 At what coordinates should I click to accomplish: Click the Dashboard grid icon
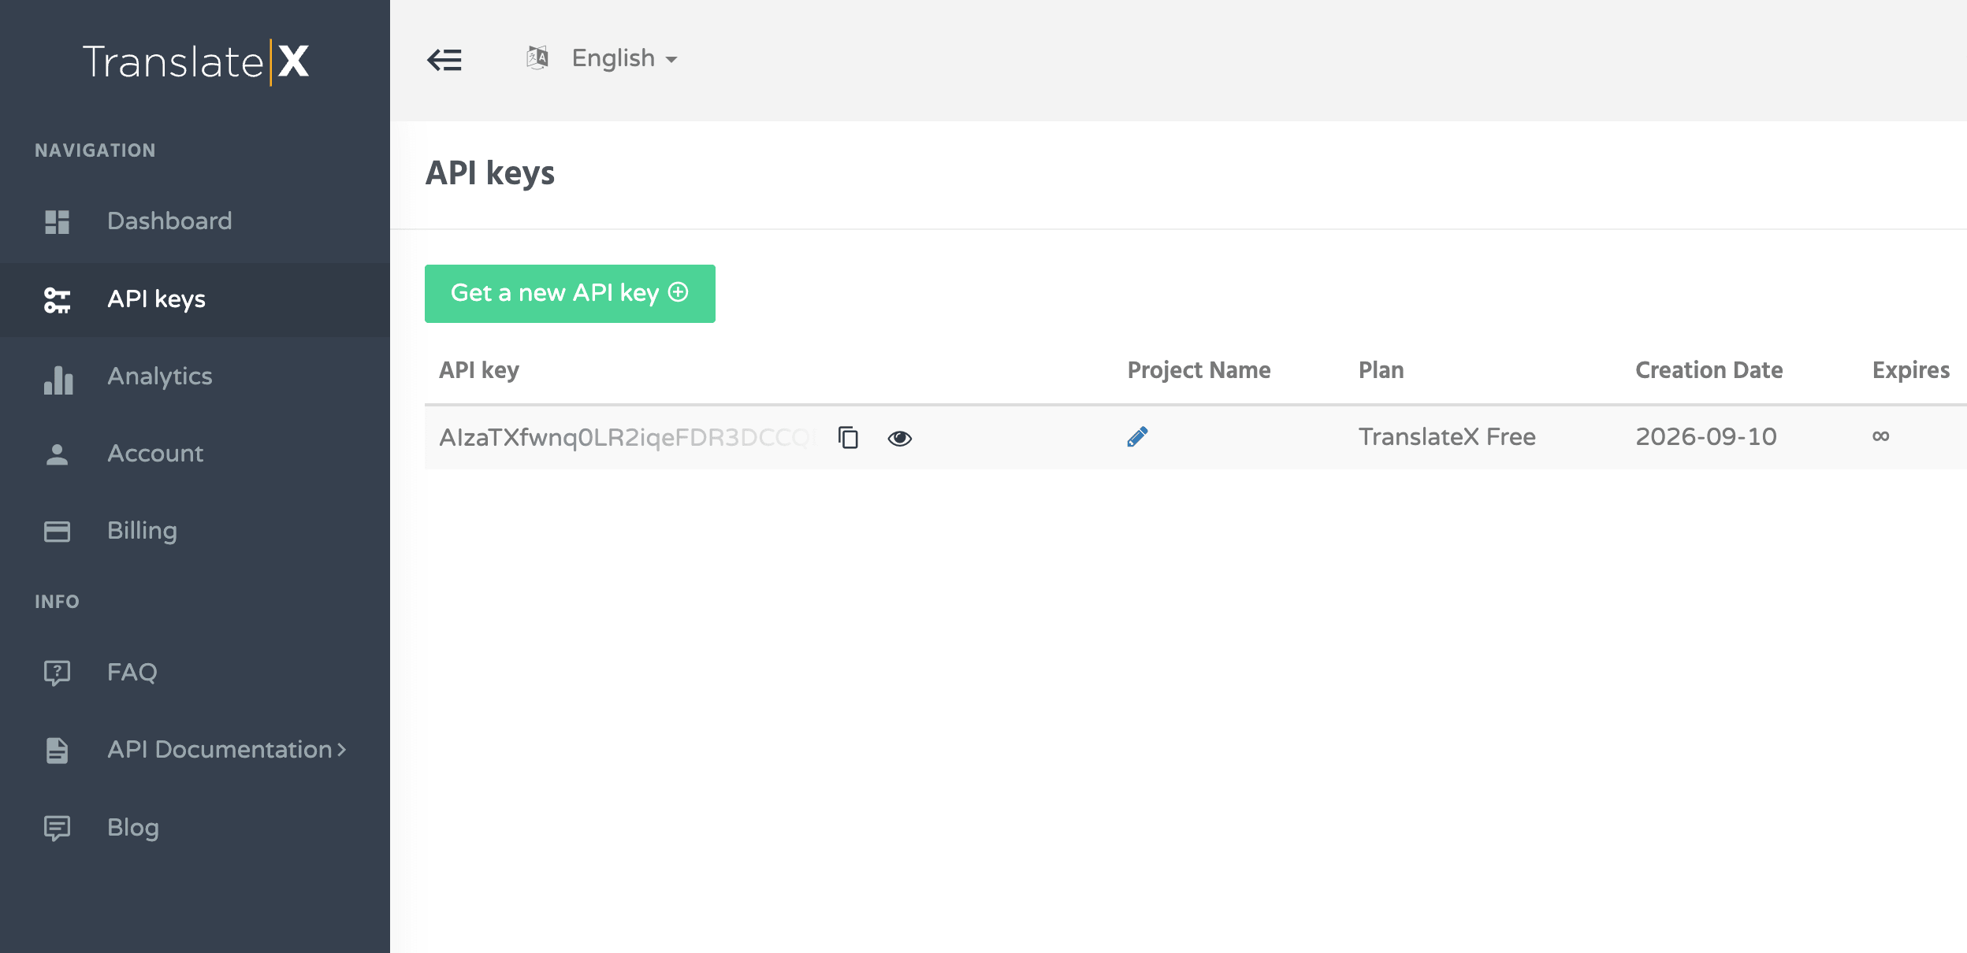pos(57,222)
